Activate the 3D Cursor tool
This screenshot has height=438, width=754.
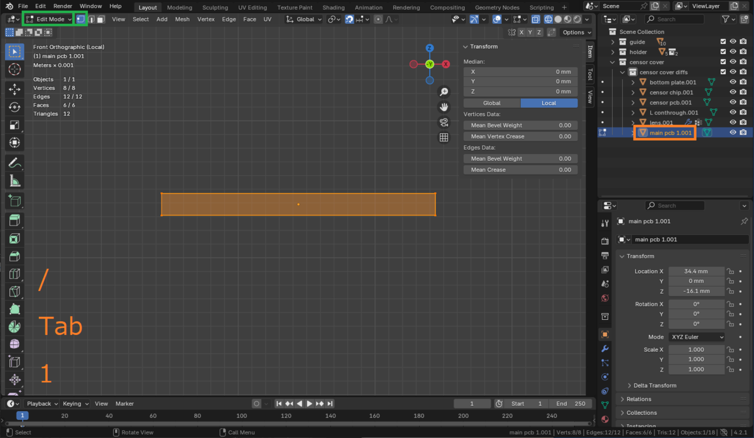point(14,68)
